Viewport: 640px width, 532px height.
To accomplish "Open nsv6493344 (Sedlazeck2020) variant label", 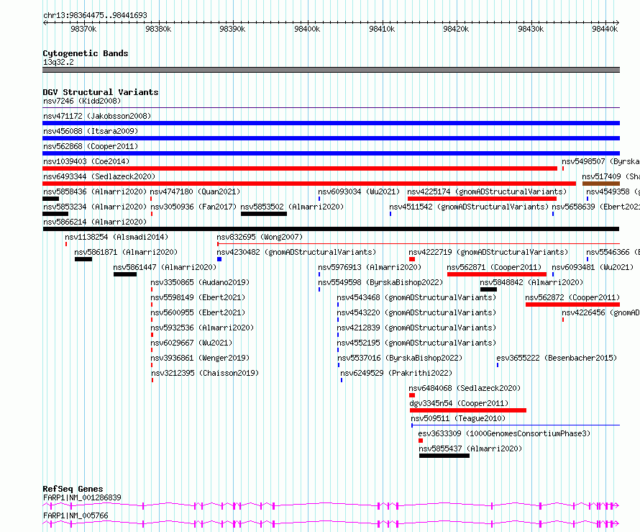I will (99, 176).
